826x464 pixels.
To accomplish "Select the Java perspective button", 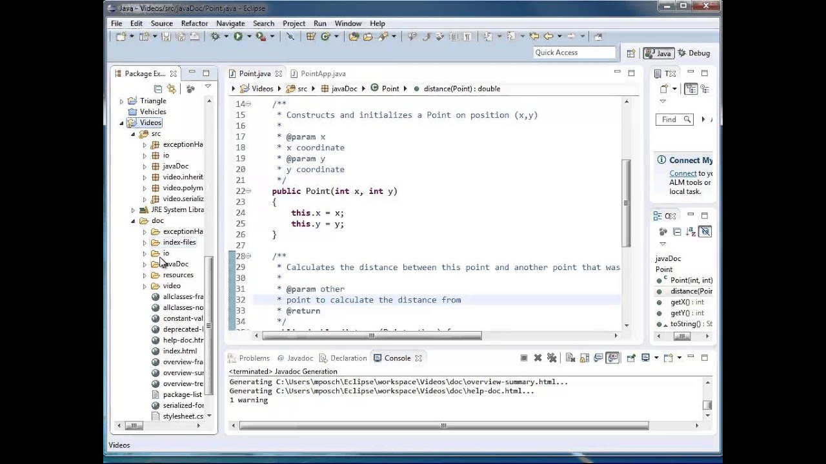I will click(658, 53).
